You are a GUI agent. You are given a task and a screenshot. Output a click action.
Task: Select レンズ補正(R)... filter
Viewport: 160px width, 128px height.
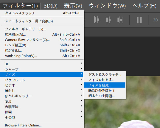click(x=42, y=45)
